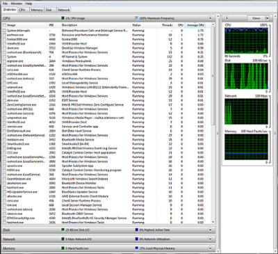Viewport: 278px width, 254px height.
Task: Select the HD-UpdaterService.exe image name
Action: [22, 192]
